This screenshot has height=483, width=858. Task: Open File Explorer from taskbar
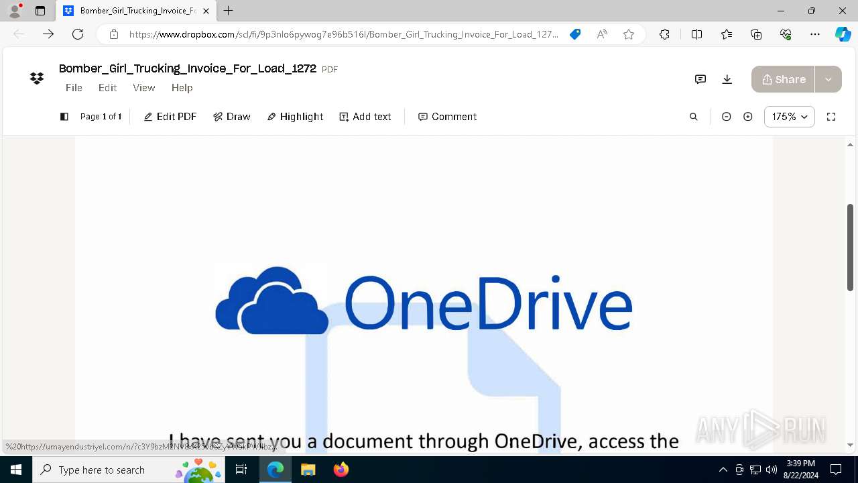point(308,470)
